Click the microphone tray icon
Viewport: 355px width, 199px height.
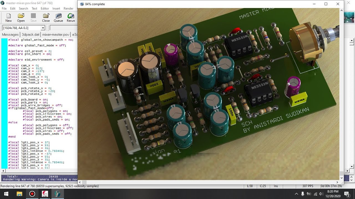click(x=303, y=194)
